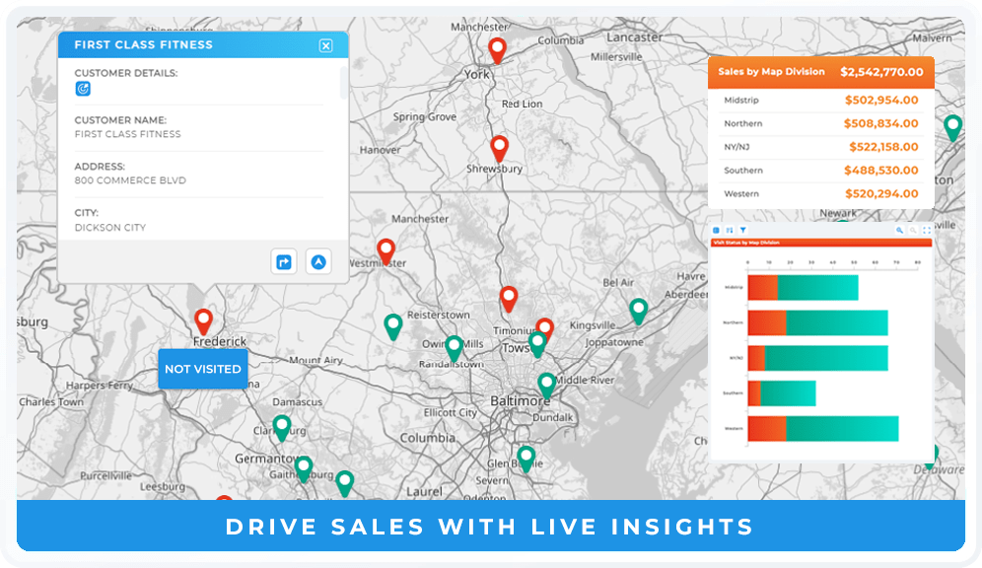Image resolution: width=982 pixels, height=568 pixels.
Task: Click the scrollbar inside the customer popup
Action: 343,83
